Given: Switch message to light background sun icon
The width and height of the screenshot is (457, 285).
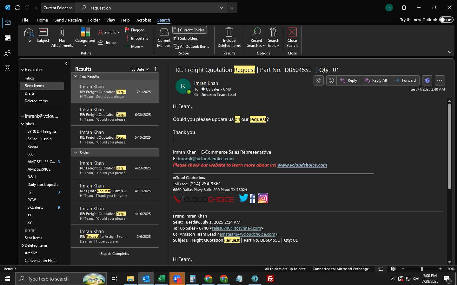Looking at the screenshot, I should (x=319, y=80).
